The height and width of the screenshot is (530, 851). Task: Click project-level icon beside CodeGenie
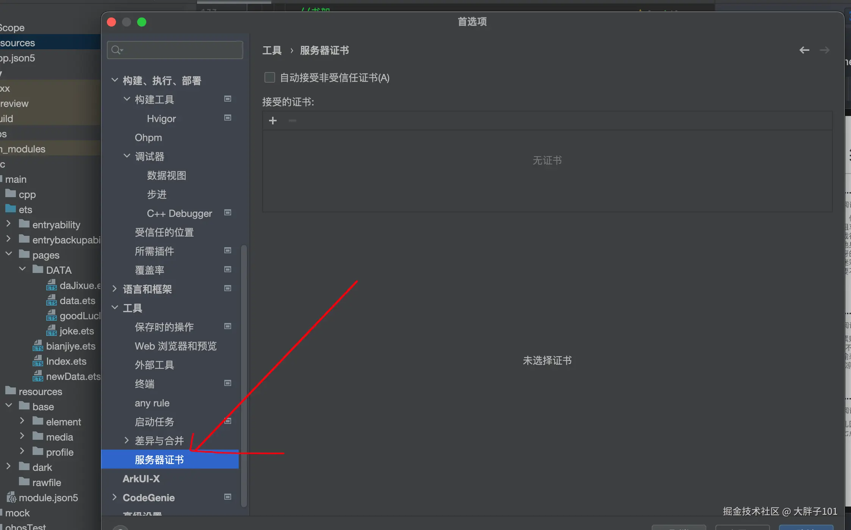click(x=228, y=497)
